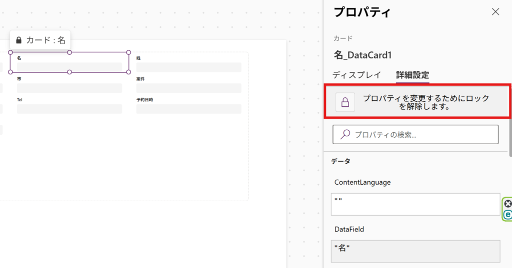The width and height of the screenshot is (512, 268).
Task: Select the Tel card input field
Action: (69, 109)
